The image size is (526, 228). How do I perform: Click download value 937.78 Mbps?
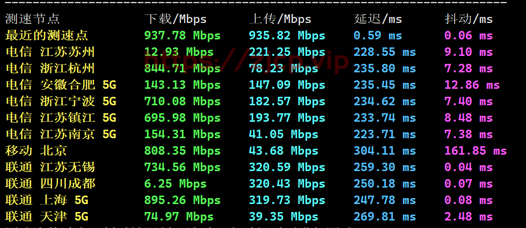pos(182,35)
